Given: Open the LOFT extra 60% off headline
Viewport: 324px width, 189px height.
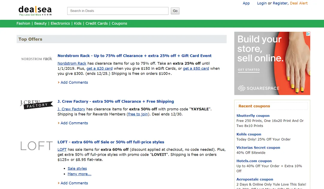Looking at the screenshot, I should click(111, 142).
